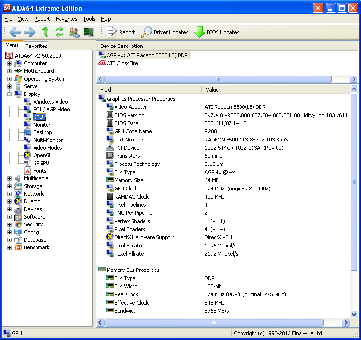Expand the Network tree node
Screen dimensions: 361x340
pos(9,194)
